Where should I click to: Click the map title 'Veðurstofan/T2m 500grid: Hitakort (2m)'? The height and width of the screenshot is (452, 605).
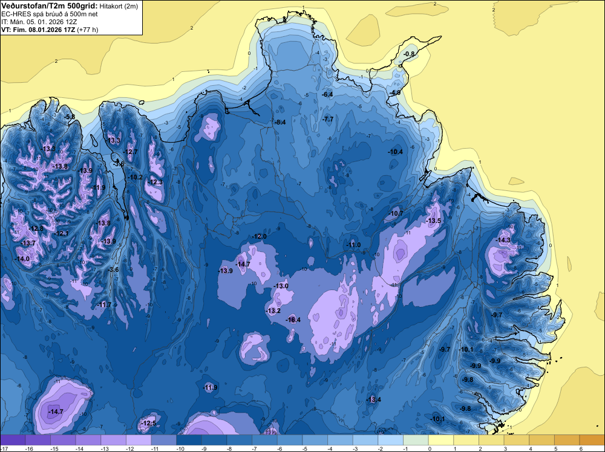click(x=70, y=6)
